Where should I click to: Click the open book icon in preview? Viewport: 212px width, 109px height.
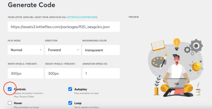click(158, 45)
